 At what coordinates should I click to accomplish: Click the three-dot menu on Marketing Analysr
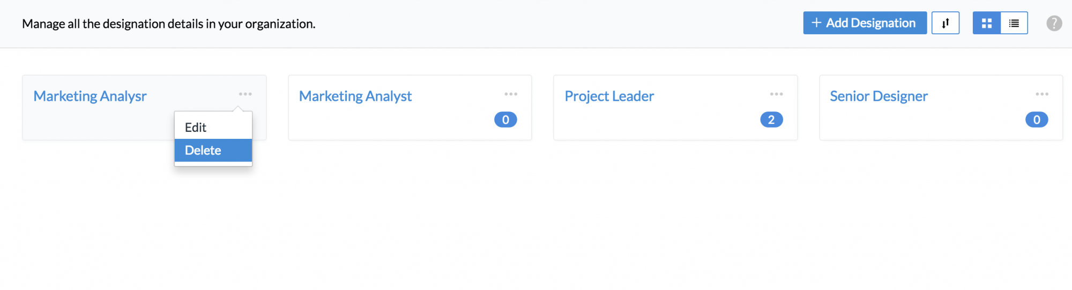pos(245,94)
